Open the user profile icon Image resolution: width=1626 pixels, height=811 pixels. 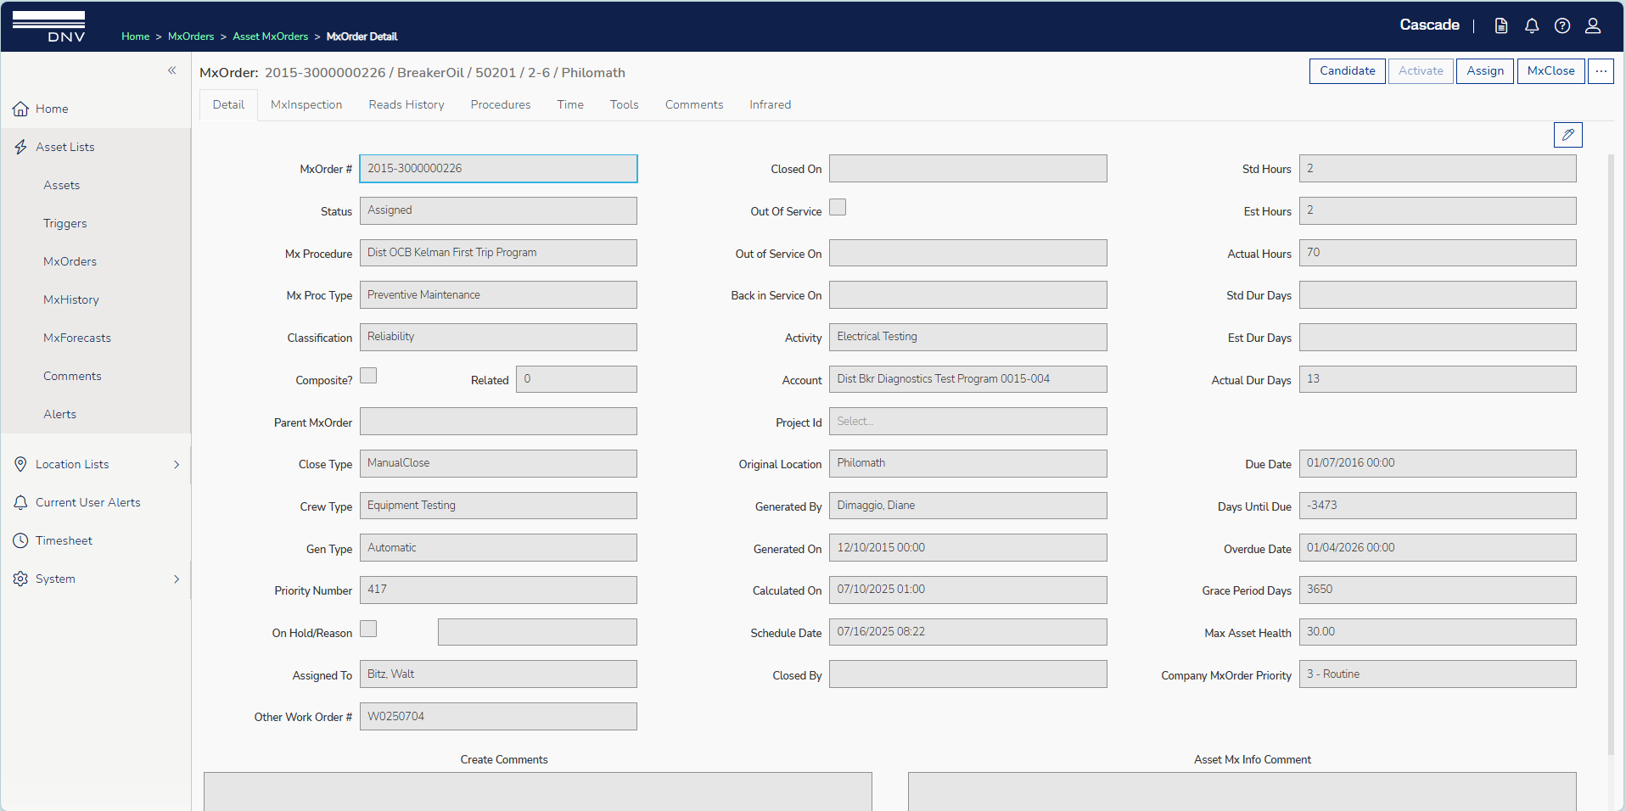point(1593,25)
